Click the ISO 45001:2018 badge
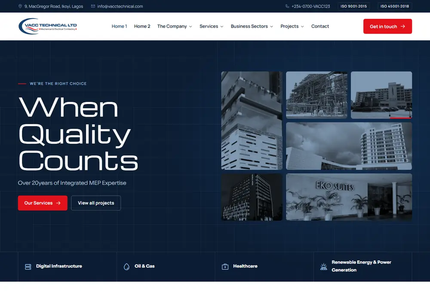The image size is (430, 296). click(395, 6)
